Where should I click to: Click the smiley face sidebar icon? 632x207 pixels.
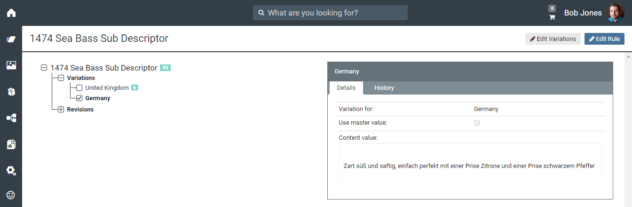tap(11, 194)
